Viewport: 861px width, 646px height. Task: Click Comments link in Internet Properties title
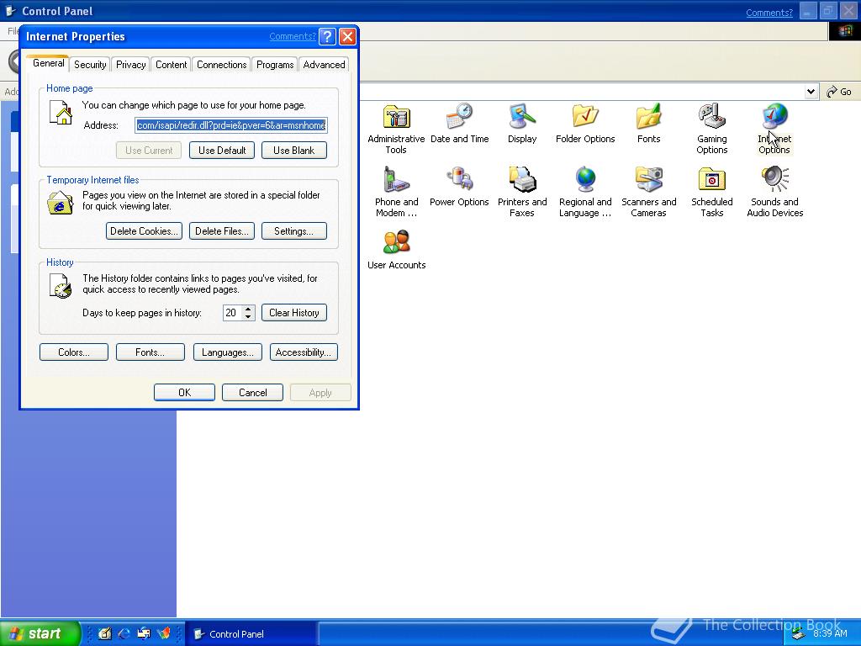[x=293, y=36]
